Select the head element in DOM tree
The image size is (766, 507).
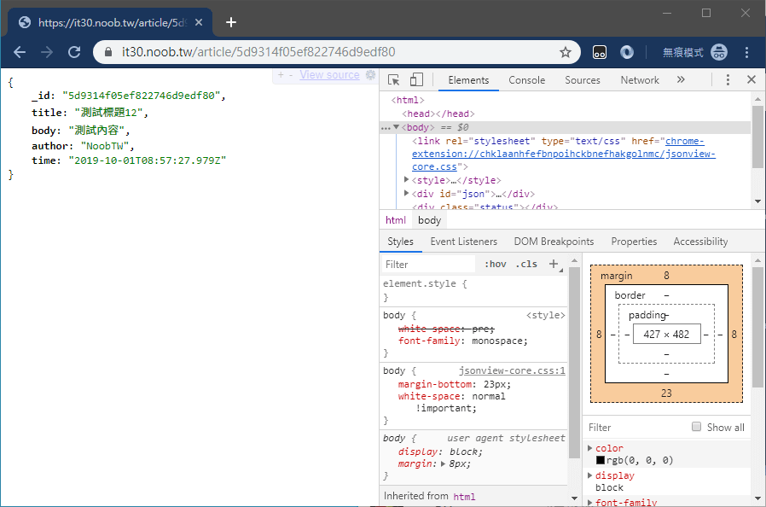[x=438, y=114]
